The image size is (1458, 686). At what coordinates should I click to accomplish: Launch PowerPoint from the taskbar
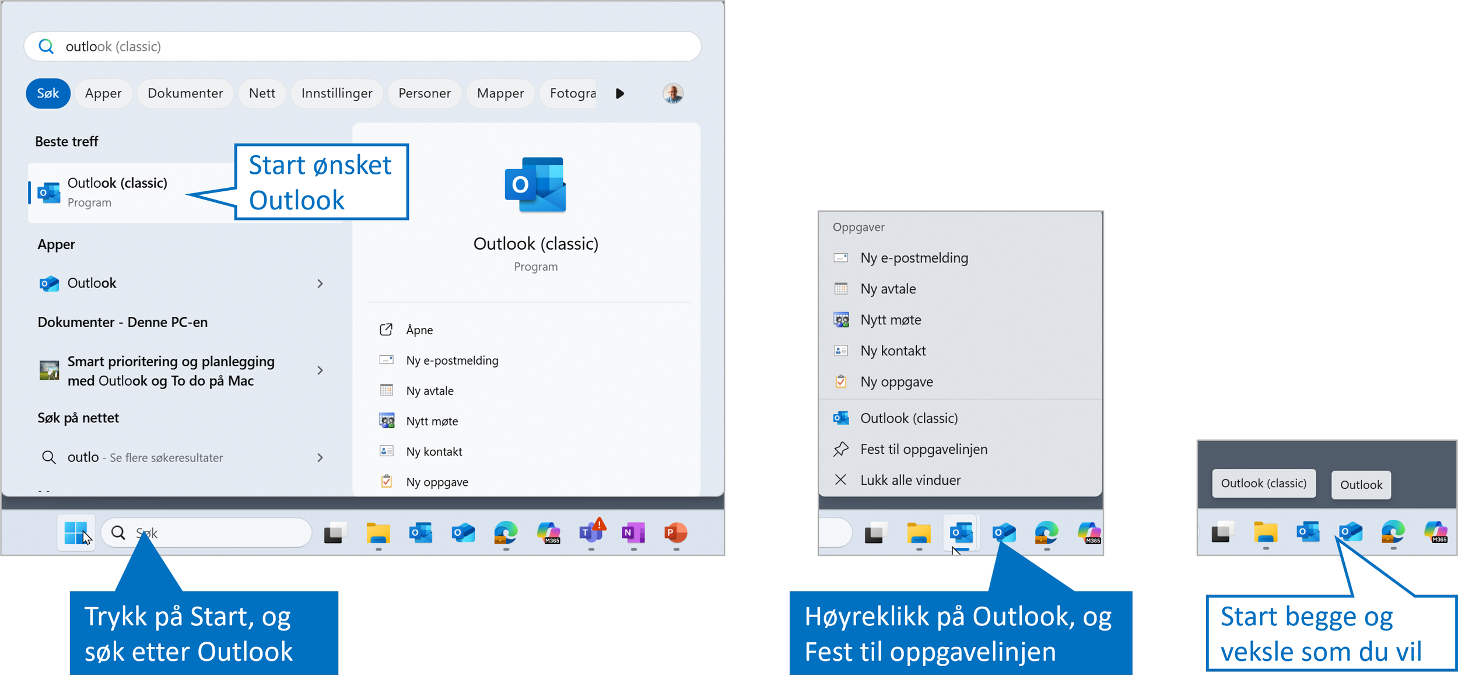(x=675, y=532)
